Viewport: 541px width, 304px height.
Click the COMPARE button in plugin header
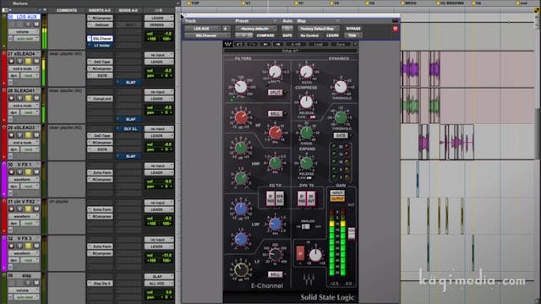coord(265,35)
